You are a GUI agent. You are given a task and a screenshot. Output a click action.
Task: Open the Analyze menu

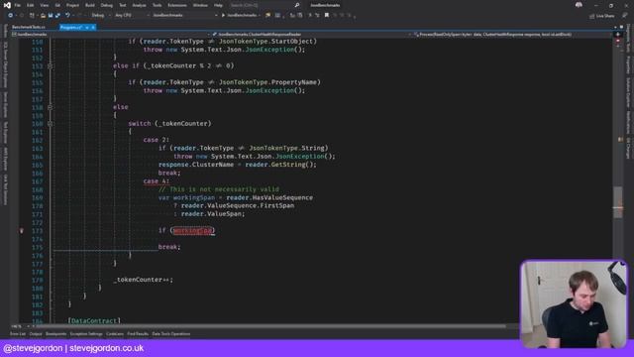(x=139, y=5)
